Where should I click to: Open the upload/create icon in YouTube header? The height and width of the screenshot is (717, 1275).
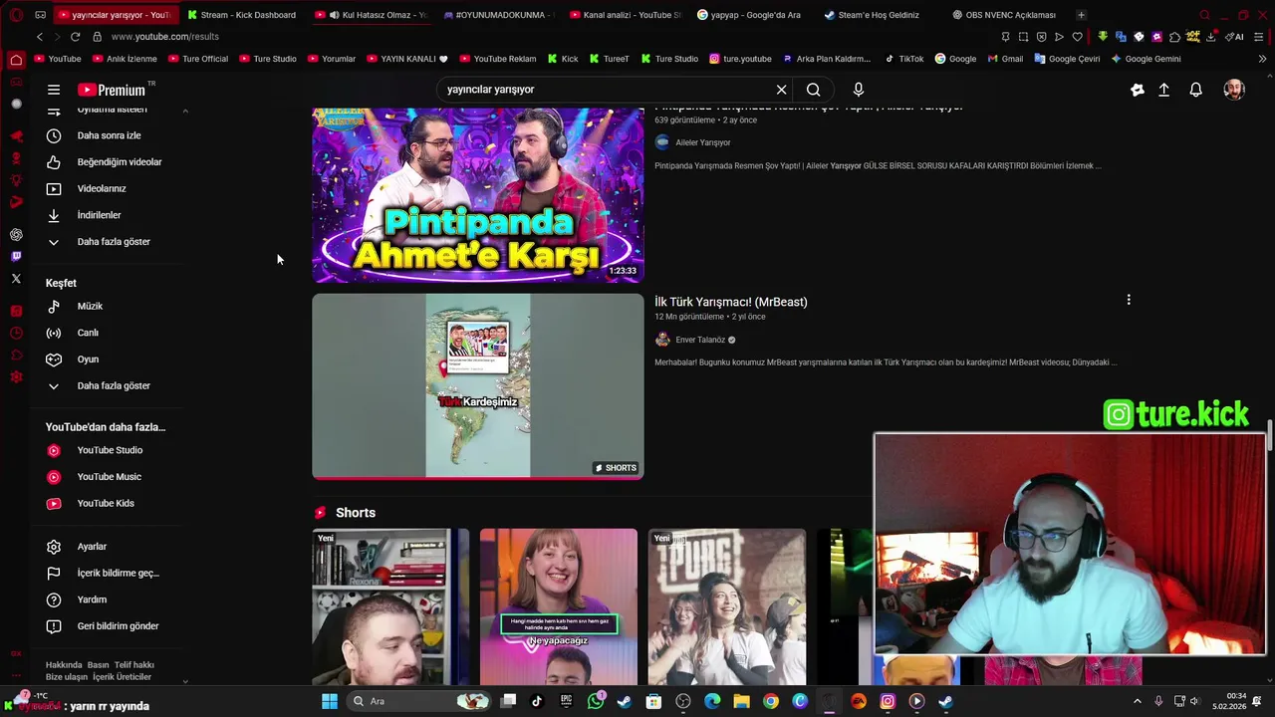(1163, 90)
